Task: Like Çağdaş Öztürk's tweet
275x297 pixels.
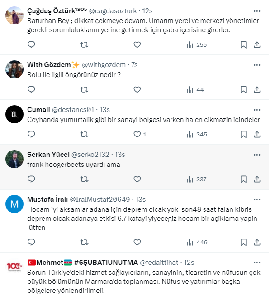Action: point(137,44)
